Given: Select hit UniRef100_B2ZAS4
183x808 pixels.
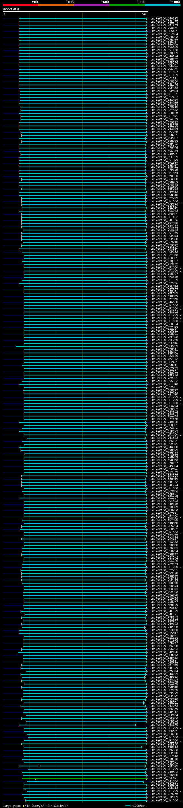Looking at the screenshot, I should click(x=164, y=34).
